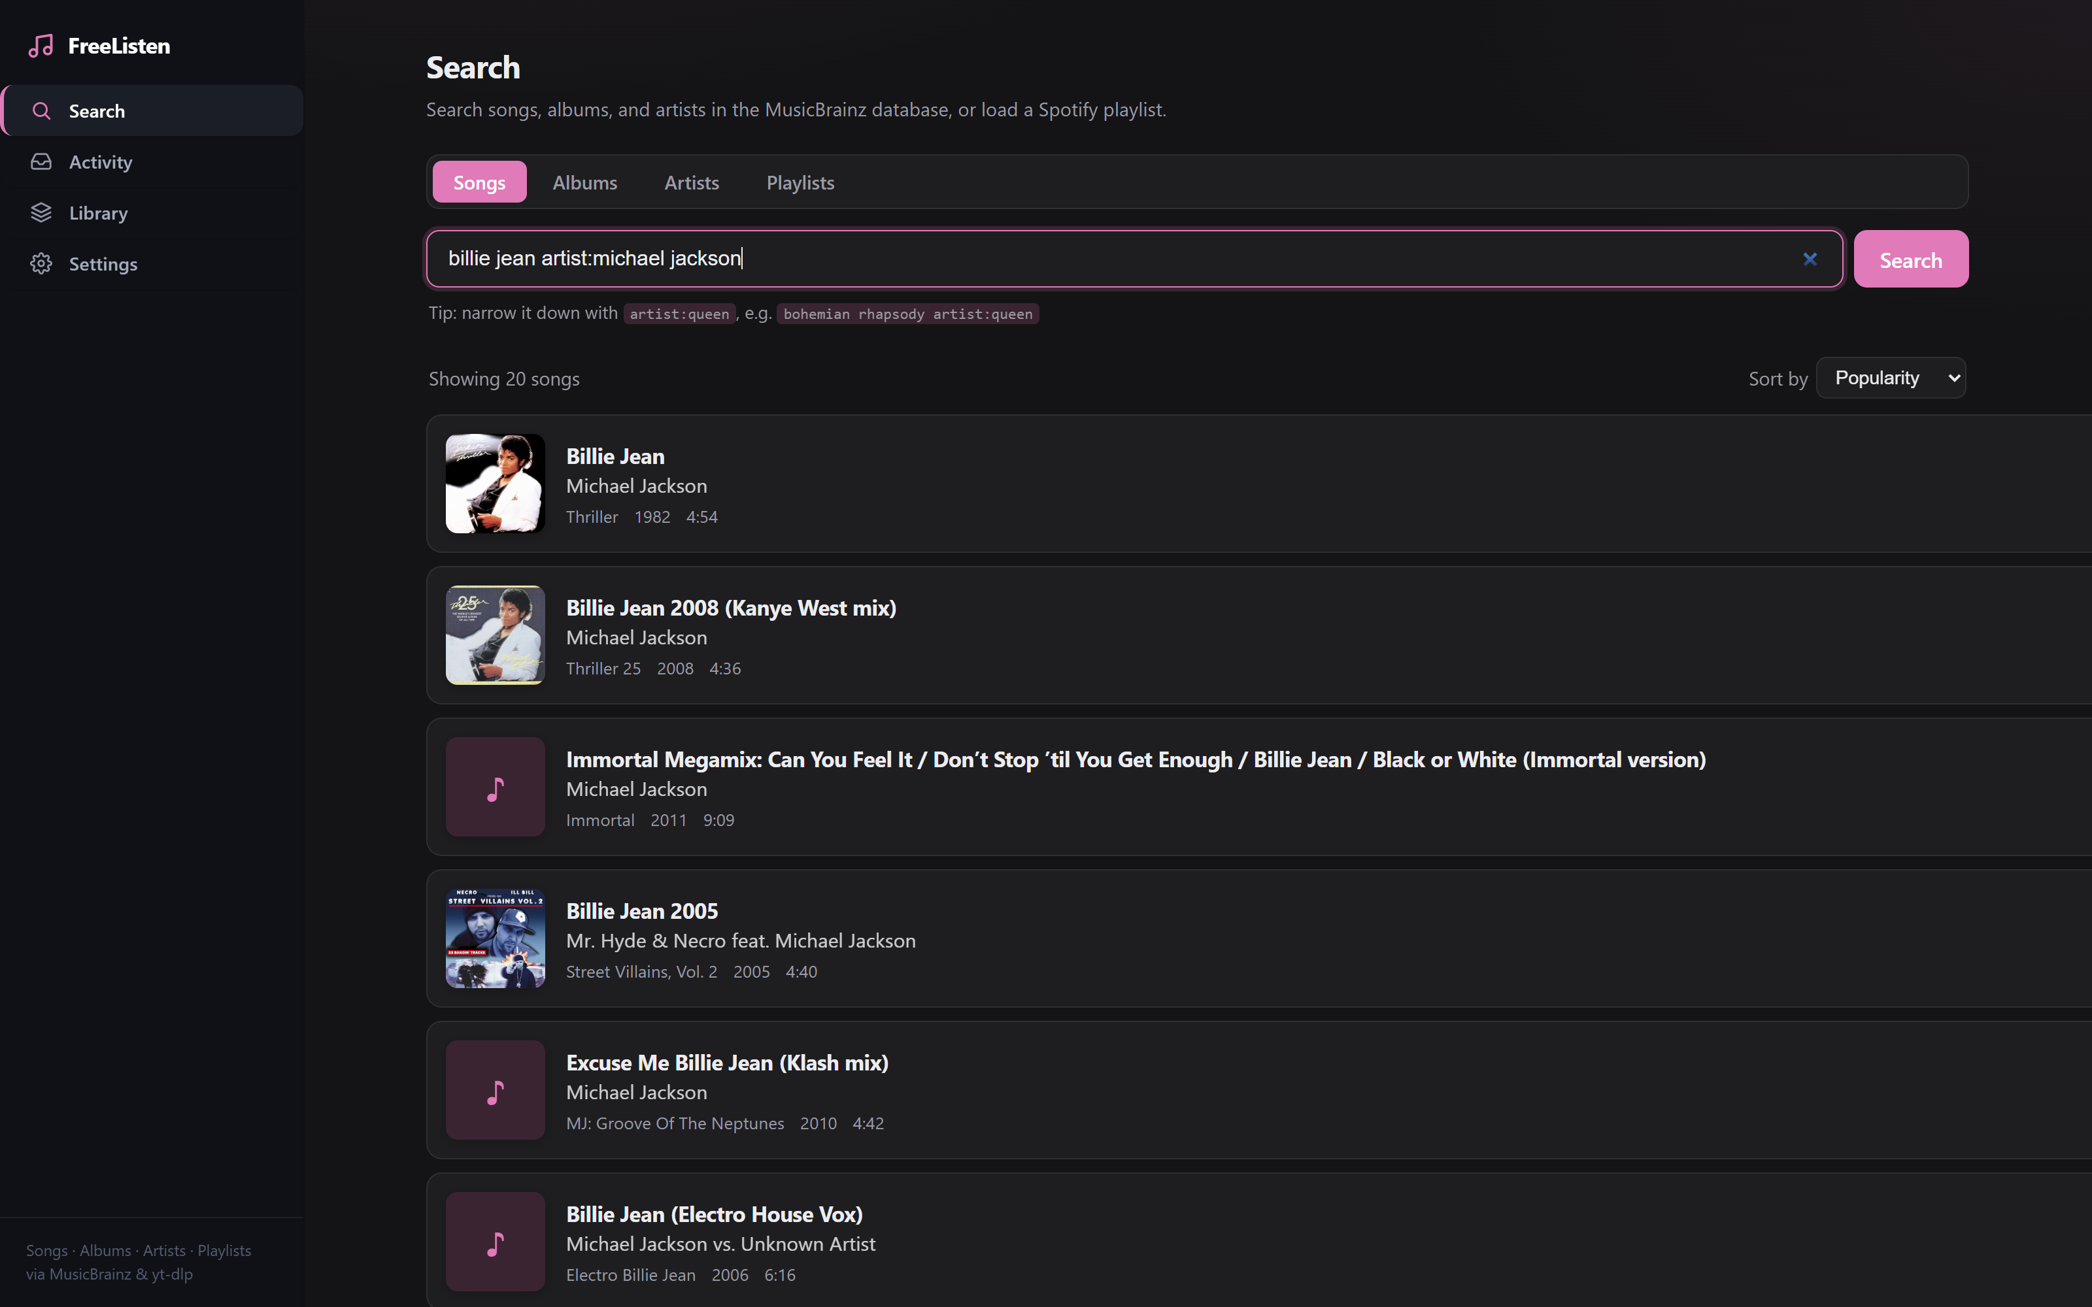The image size is (2092, 1307).
Task: Click "Street Villains, Vol. 2" album name
Action: coord(641,972)
